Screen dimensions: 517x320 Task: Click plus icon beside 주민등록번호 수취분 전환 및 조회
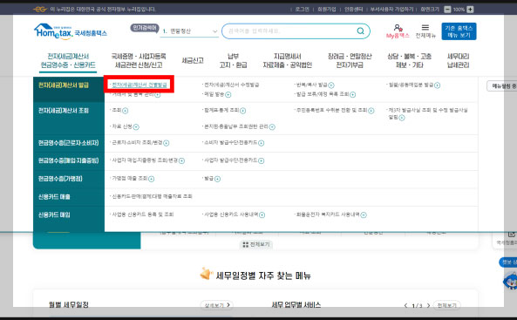click(371, 111)
